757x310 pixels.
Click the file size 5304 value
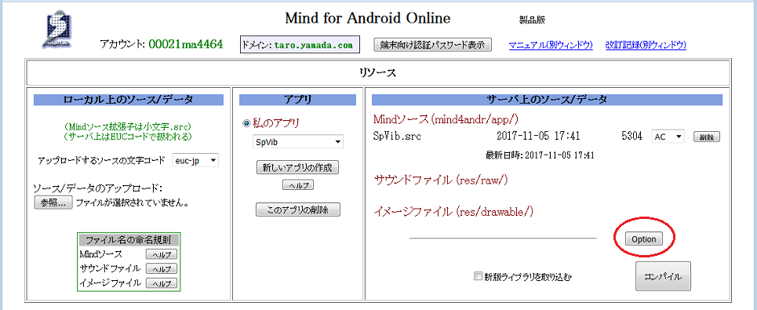(631, 137)
